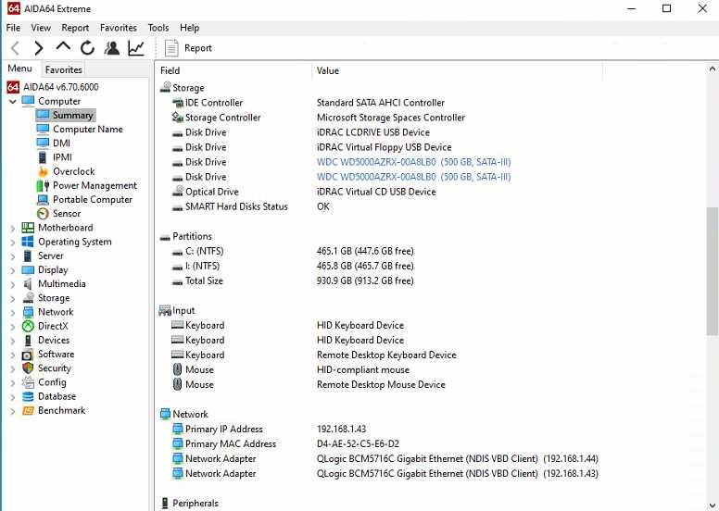Click the Multimedia speaker icon

tap(28, 284)
